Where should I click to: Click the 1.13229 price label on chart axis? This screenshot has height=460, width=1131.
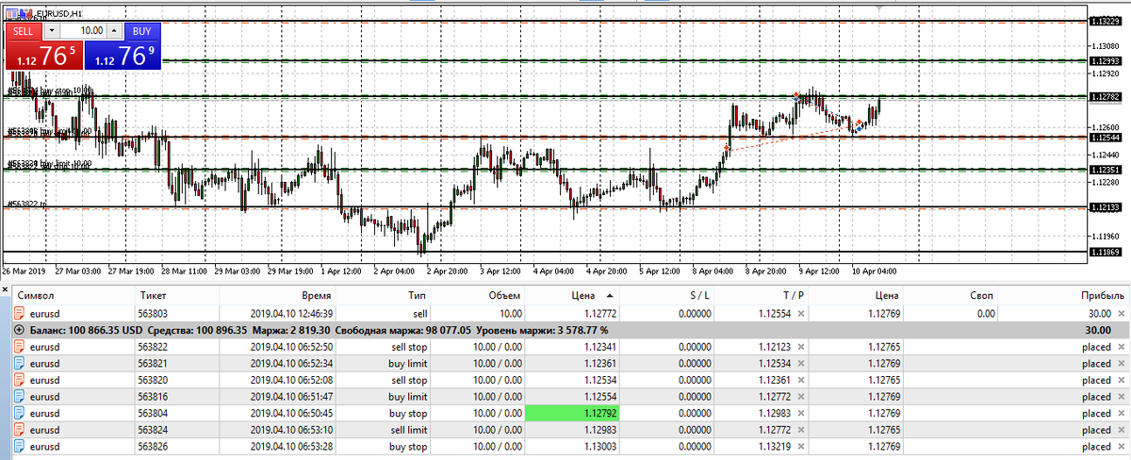[x=1104, y=20]
